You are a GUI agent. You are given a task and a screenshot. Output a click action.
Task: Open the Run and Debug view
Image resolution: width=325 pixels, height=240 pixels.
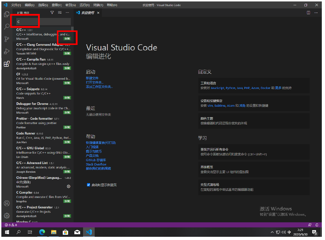7,52
